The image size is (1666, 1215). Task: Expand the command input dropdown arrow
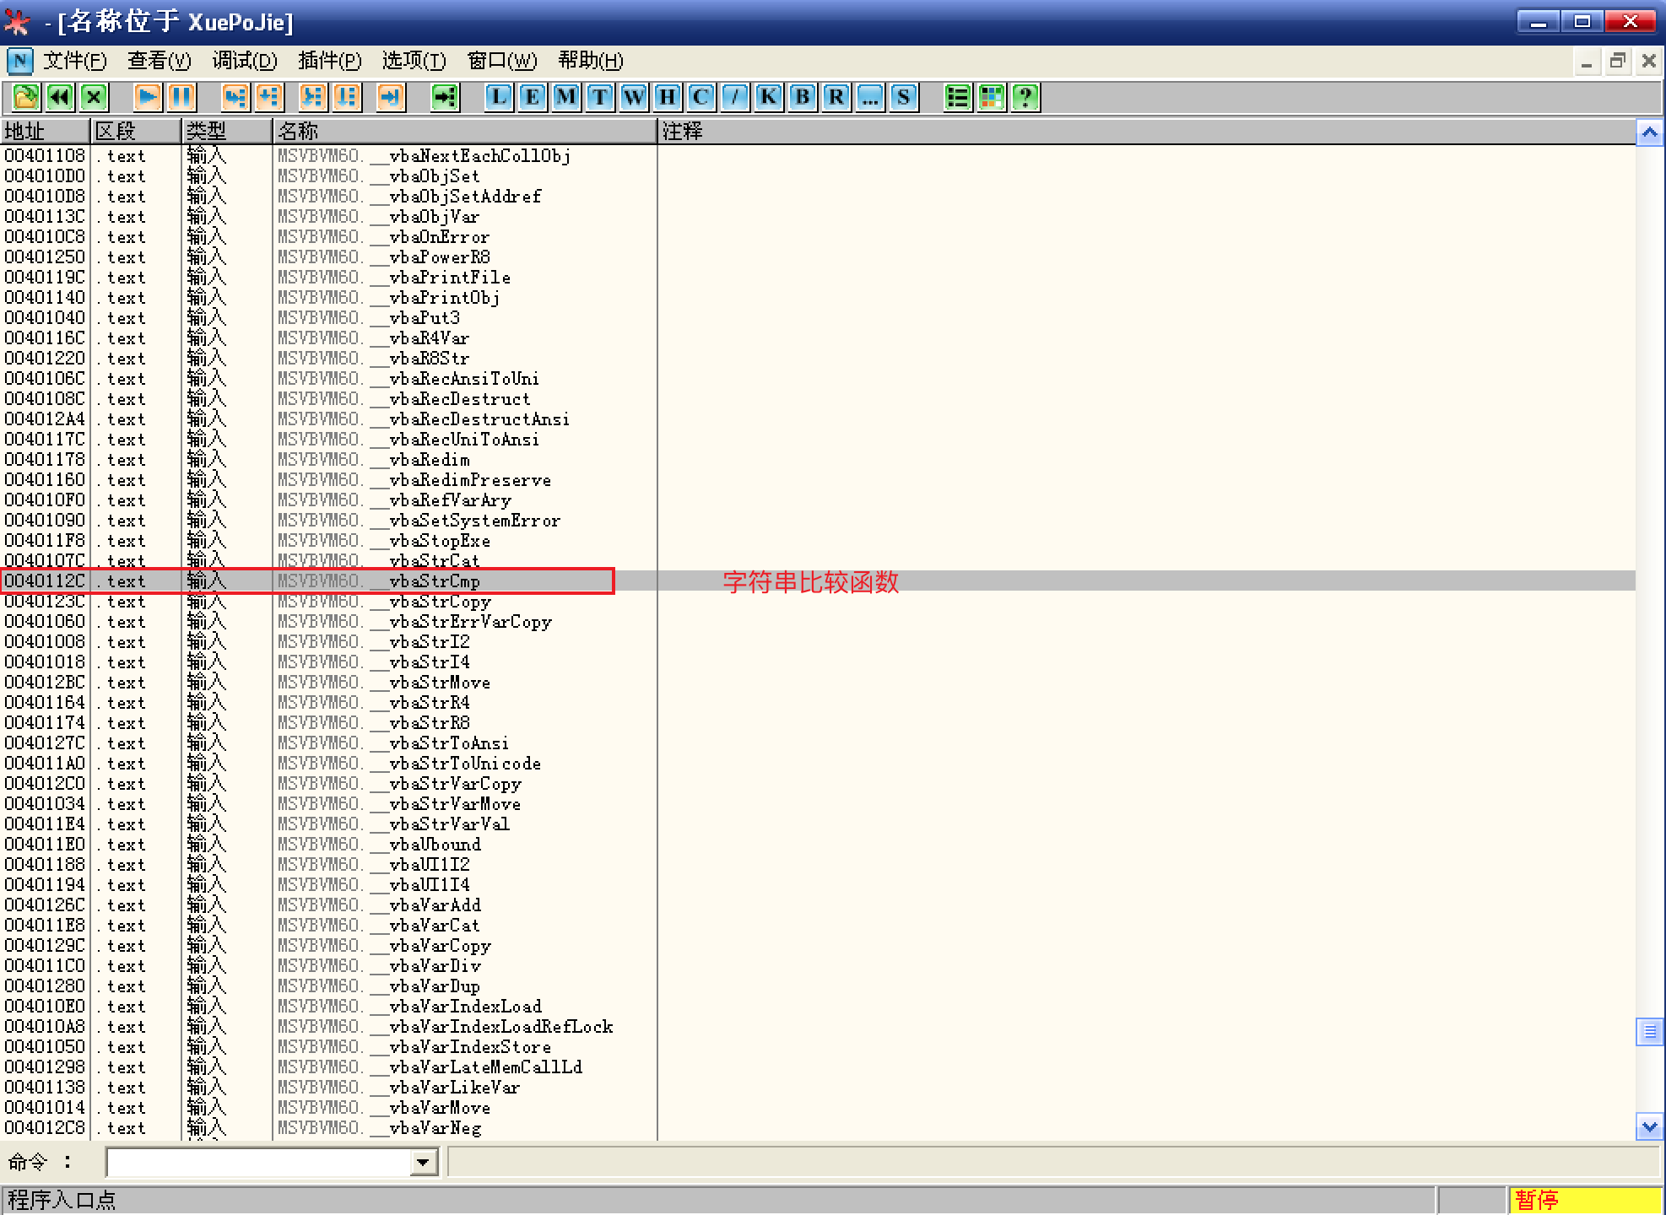[x=424, y=1163]
